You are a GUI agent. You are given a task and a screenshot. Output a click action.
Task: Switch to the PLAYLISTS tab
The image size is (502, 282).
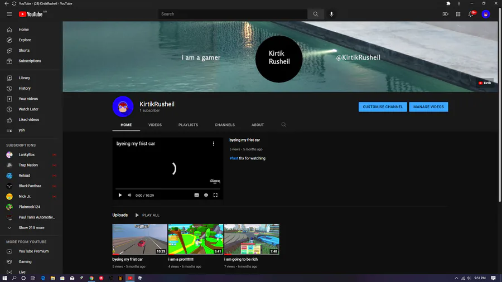tap(189, 125)
